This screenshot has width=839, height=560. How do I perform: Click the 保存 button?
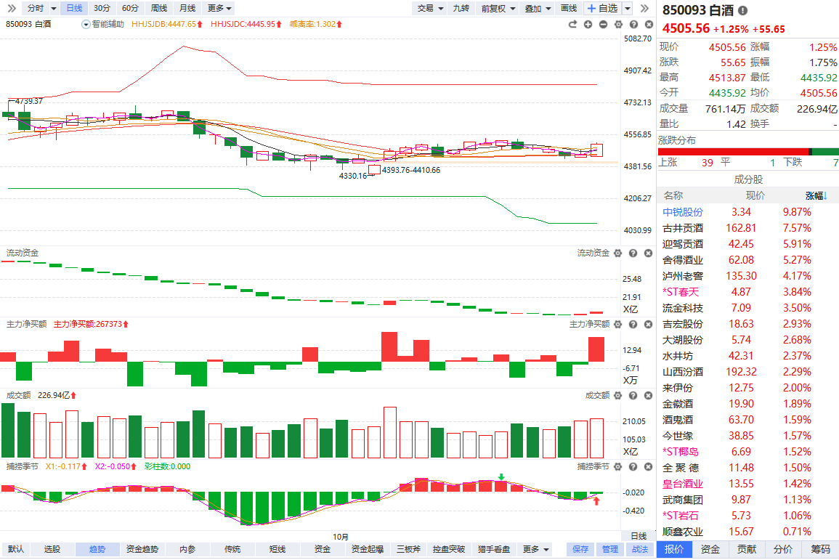click(x=580, y=549)
